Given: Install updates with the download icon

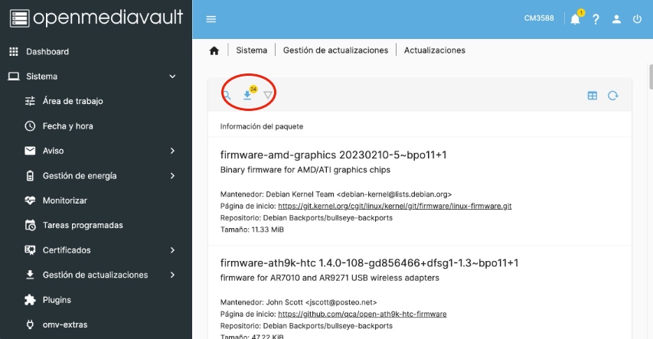Looking at the screenshot, I should 247,96.
